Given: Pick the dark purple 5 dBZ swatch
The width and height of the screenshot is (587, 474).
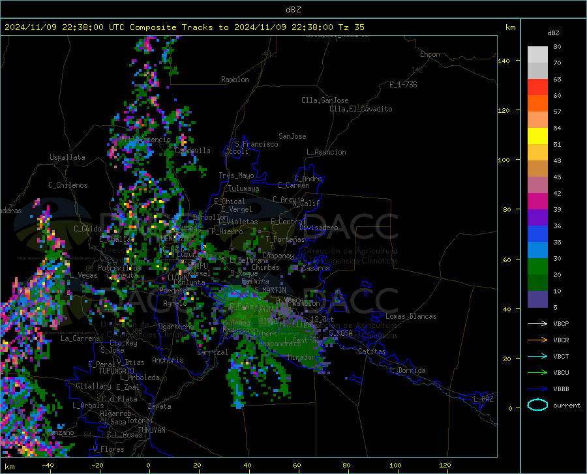Looking at the screenshot, I should click(537, 299).
